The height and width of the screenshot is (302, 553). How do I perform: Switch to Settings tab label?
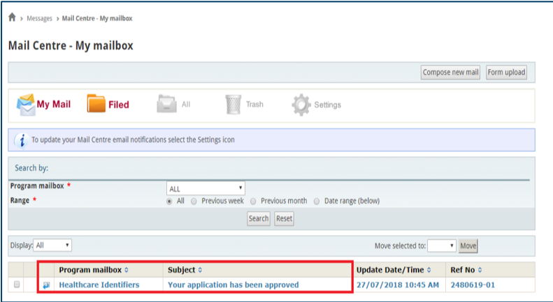click(x=328, y=105)
